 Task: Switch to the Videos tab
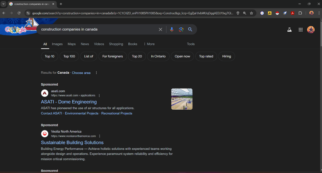click(99, 44)
